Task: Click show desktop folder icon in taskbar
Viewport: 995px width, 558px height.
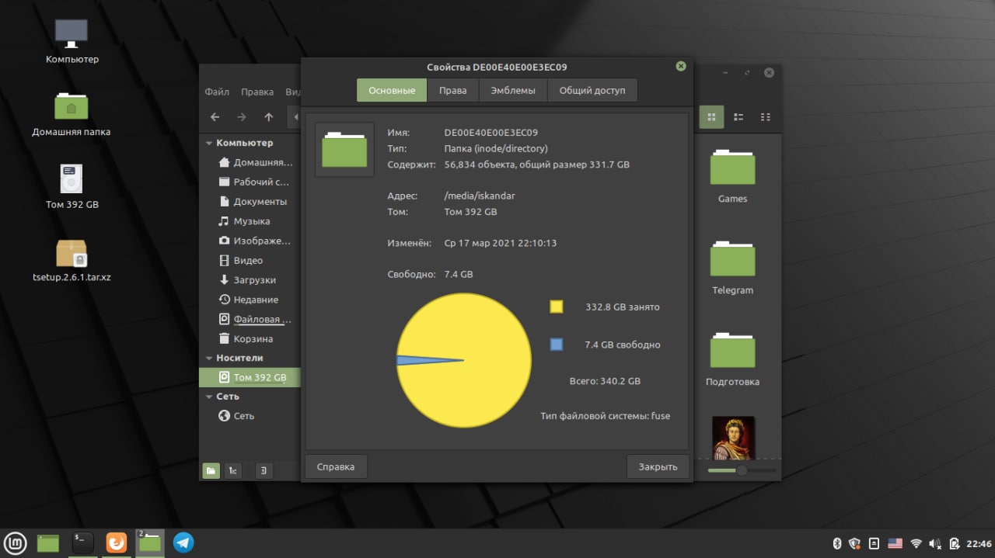Action: tap(49, 542)
